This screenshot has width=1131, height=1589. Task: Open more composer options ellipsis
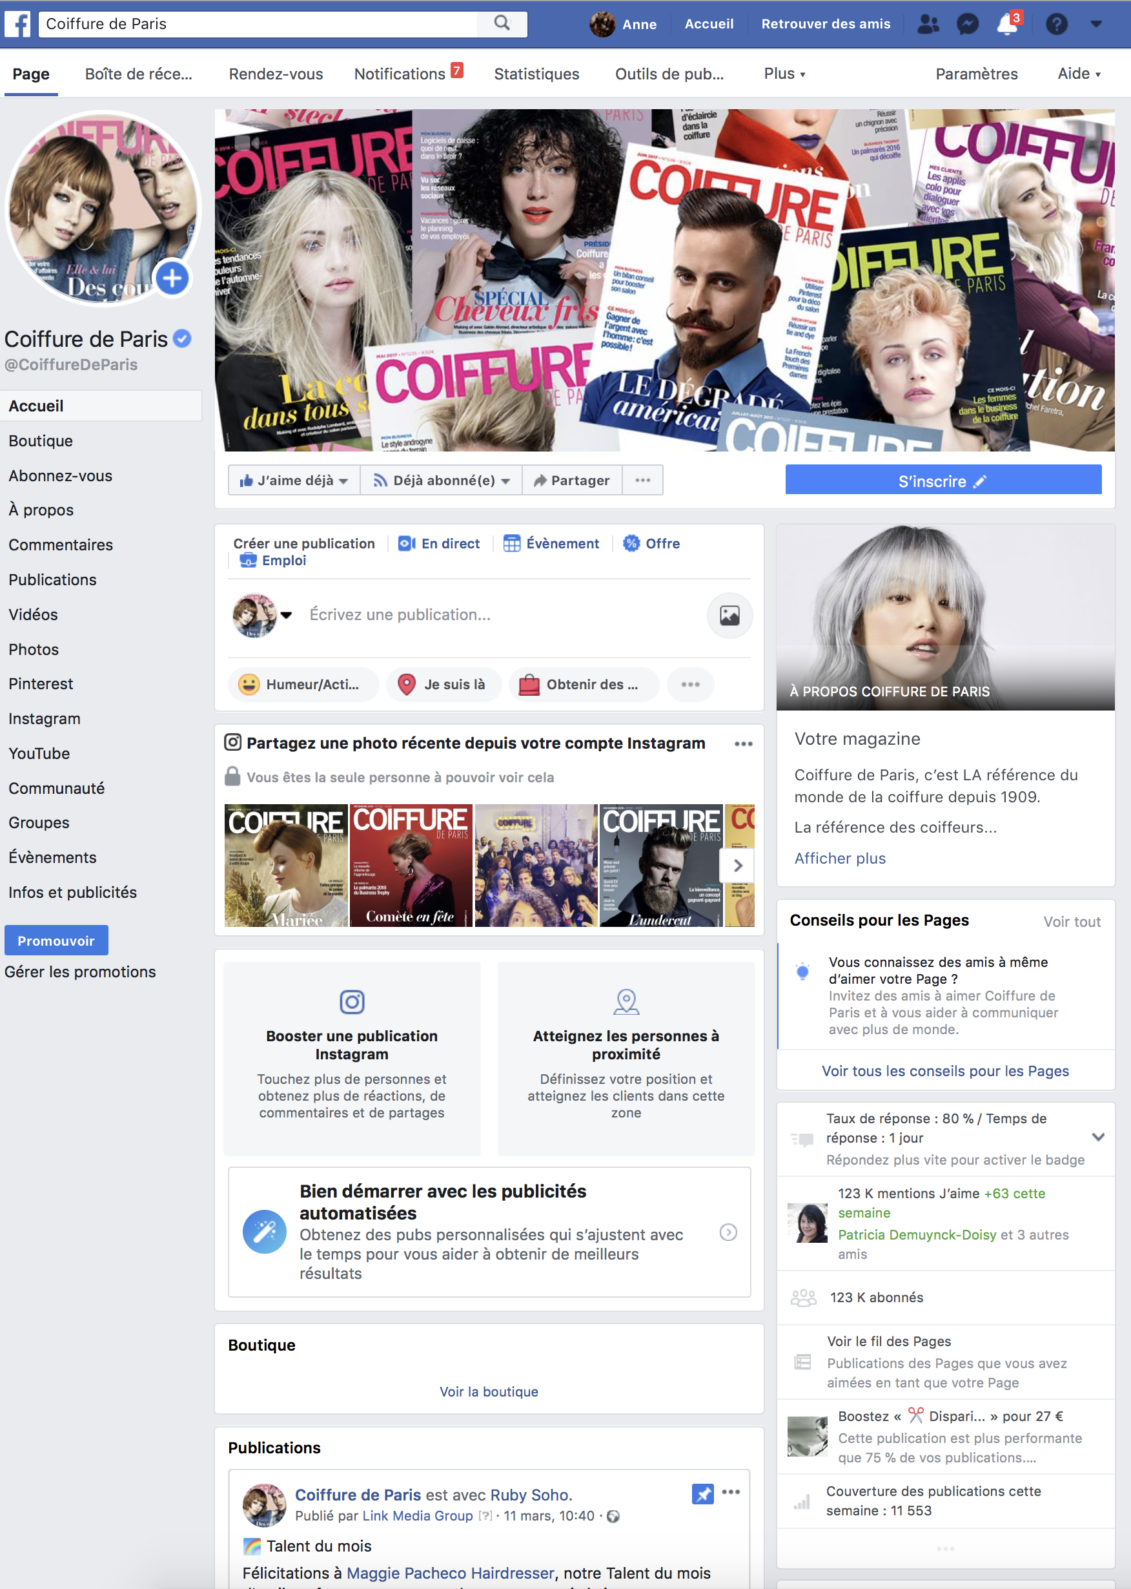690,685
